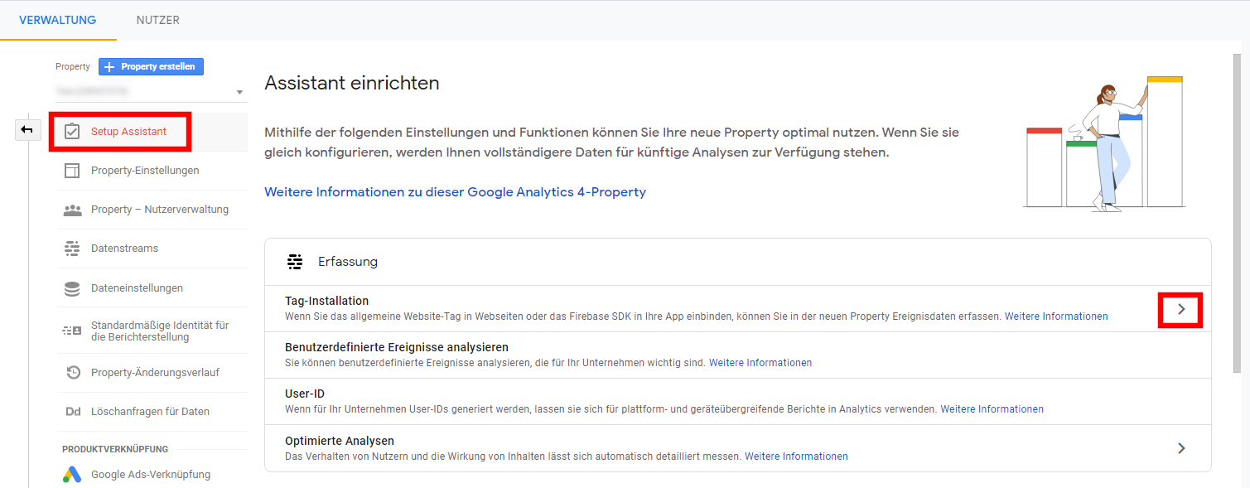Image resolution: width=1250 pixels, height=488 pixels.
Task: Expand the Optimierte Analysen row chevron
Action: point(1181,448)
